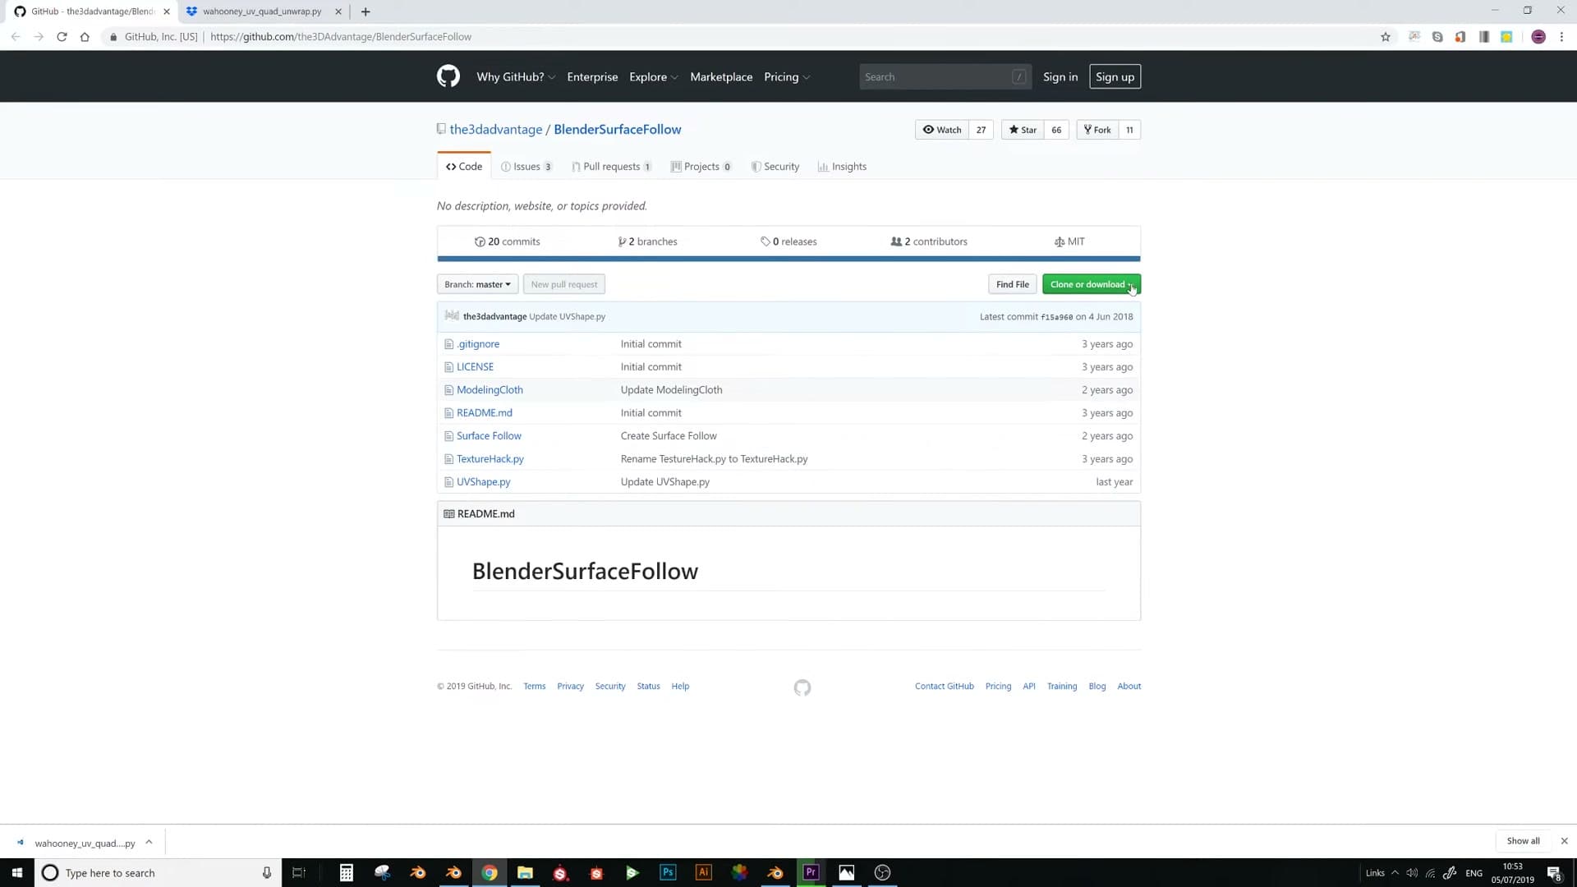The height and width of the screenshot is (887, 1577).
Task: Open Chrome three-dot menu
Action: tap(1561, 37)
